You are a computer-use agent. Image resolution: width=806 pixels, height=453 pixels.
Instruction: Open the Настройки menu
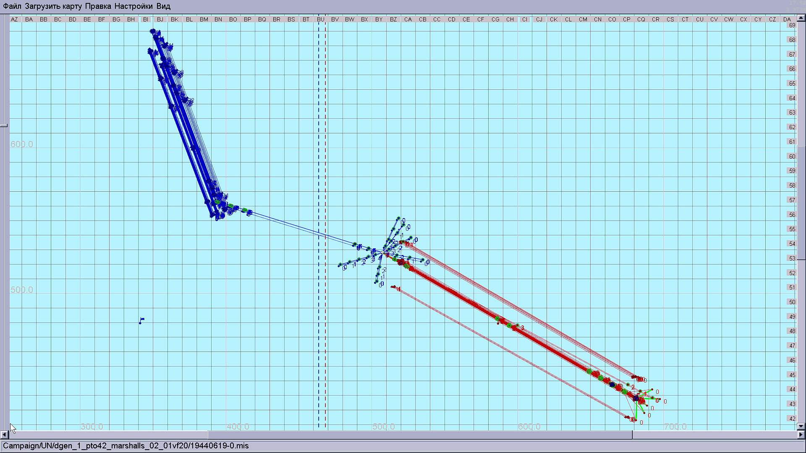133,6
